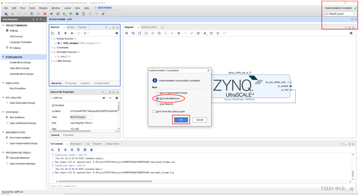Viewport: 359px width, 195px height.
Task: Open the Default Layout dropdown
Action: pyautogui.click(x=340, y=14)
